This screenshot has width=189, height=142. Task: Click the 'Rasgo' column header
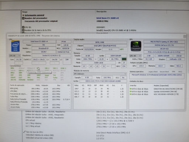[25, 12]
